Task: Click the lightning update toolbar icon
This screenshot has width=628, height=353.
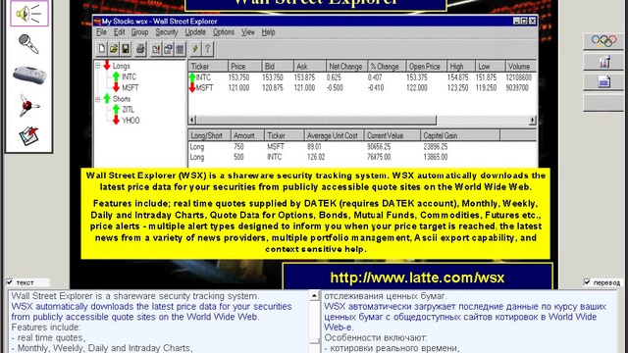Action: tap(195, 49)
